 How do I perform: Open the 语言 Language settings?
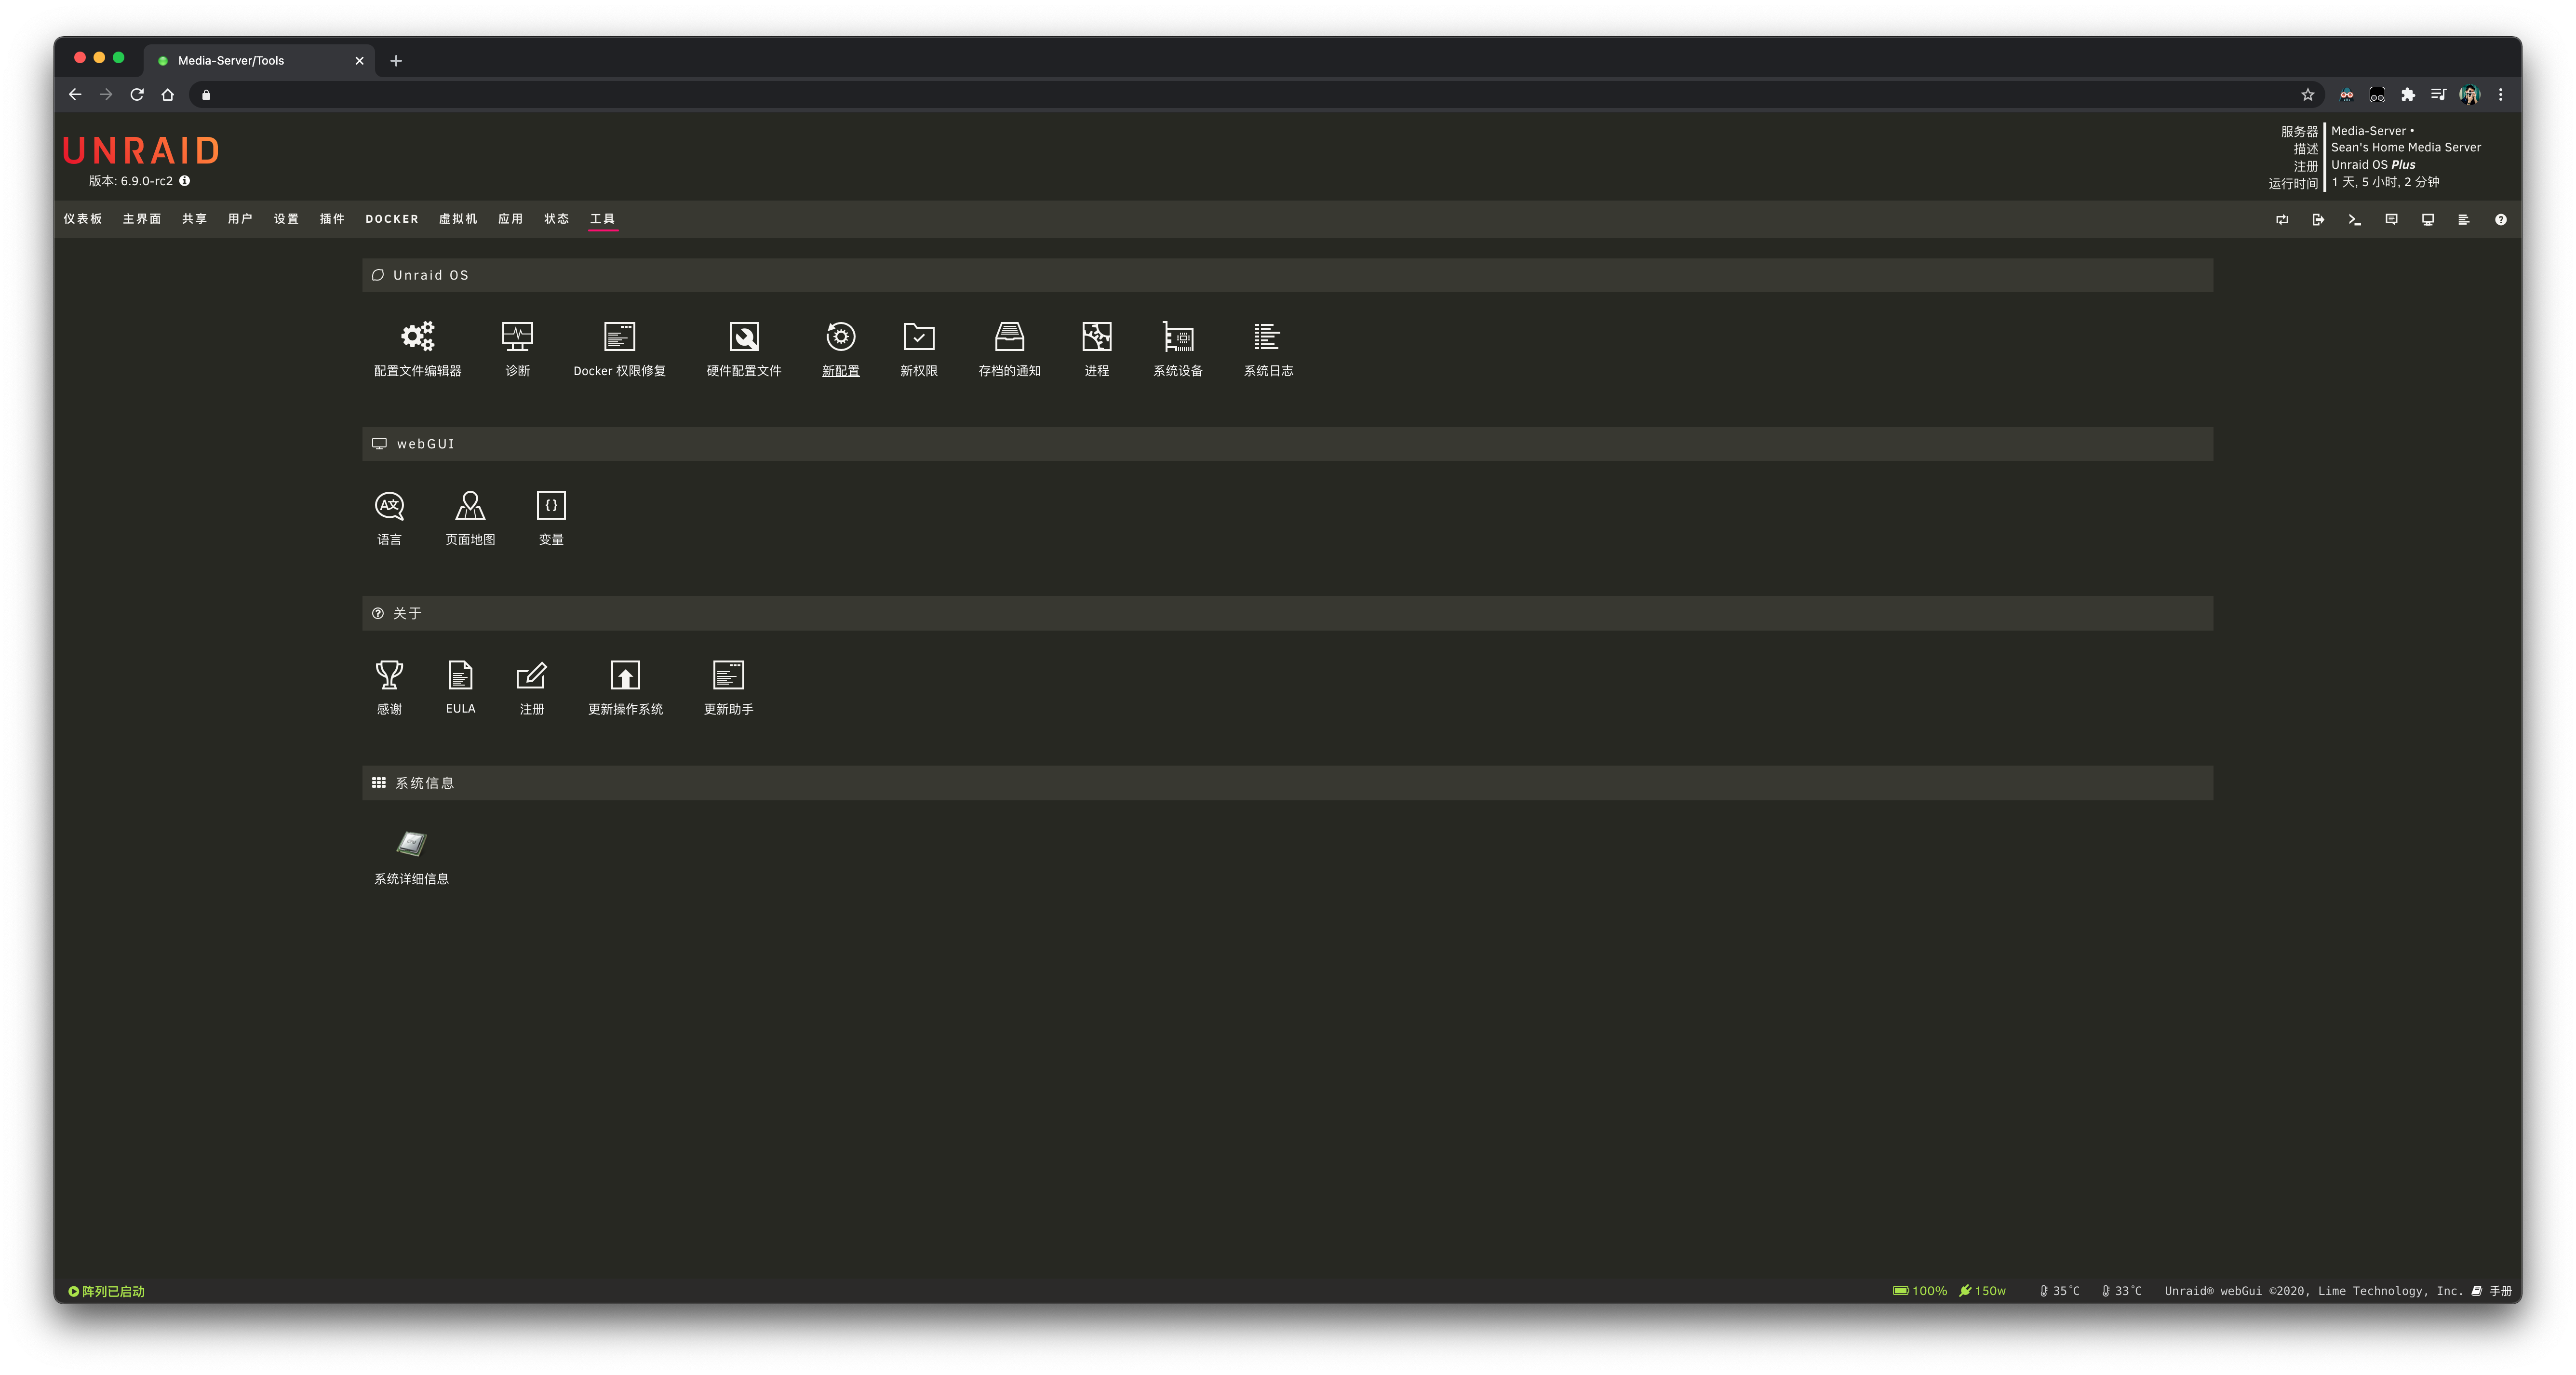coord(389,506)
